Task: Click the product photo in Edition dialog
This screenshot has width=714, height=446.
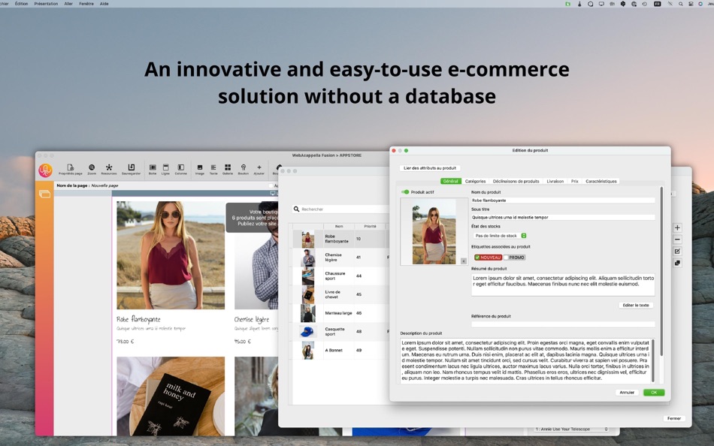Action: [434, 232]
